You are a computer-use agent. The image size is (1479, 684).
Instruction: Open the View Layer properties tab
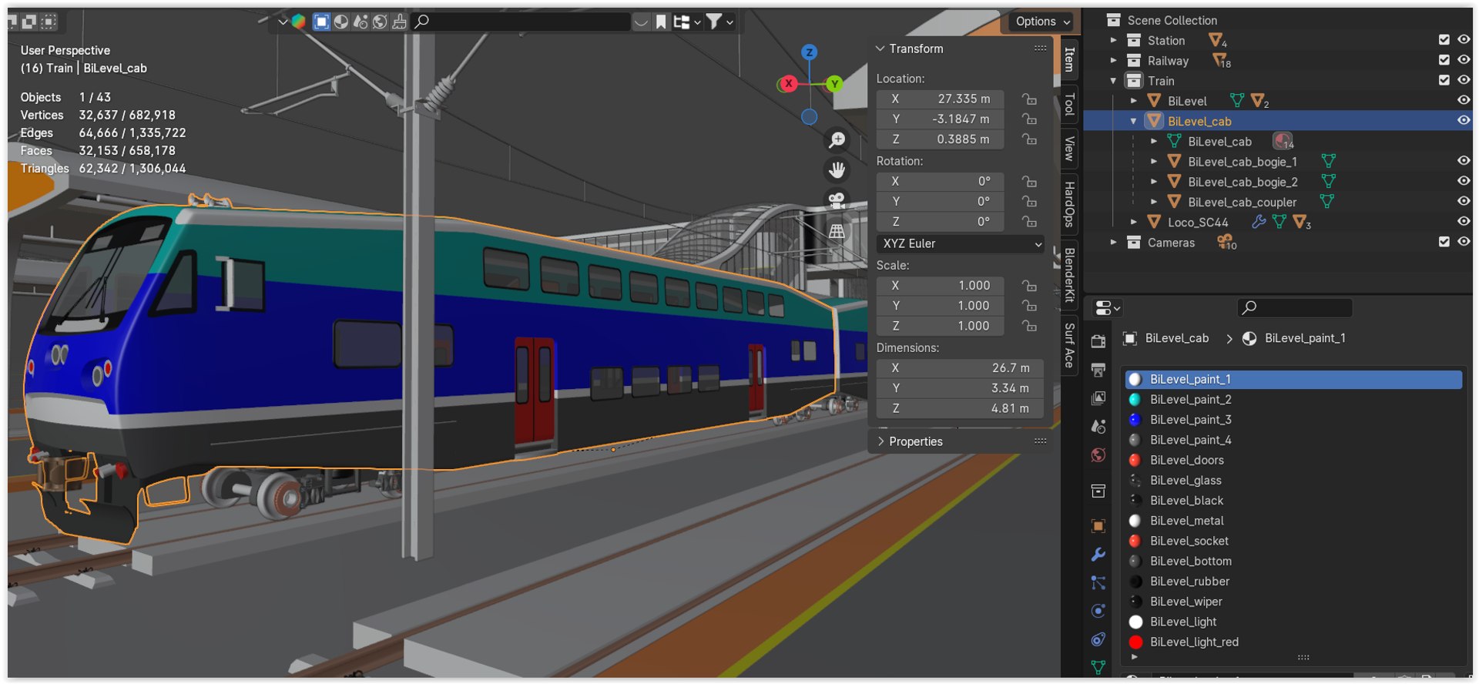[1098, 398]
